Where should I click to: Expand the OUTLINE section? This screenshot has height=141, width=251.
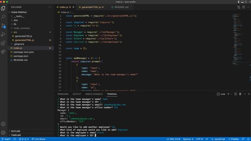[16, 131]
